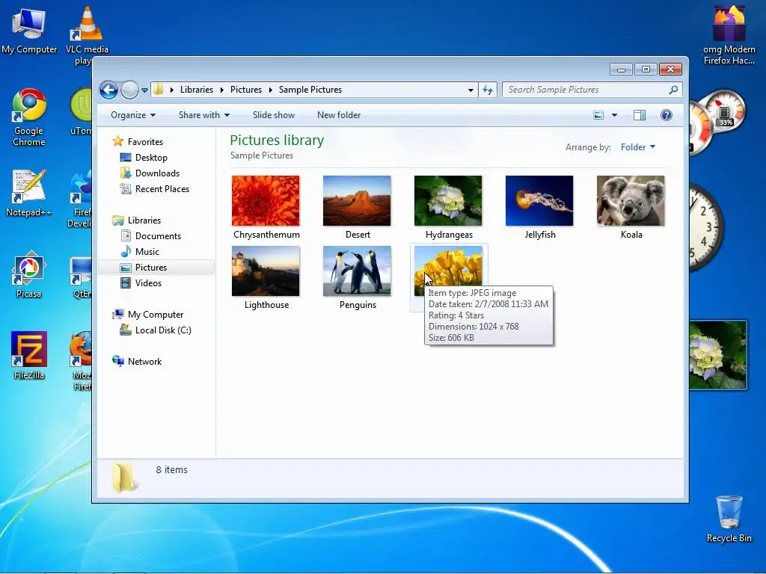766x574 pixels.
Task: Click the clock desktop gadget
Action: pyautogui.click(x=706, y=227)
